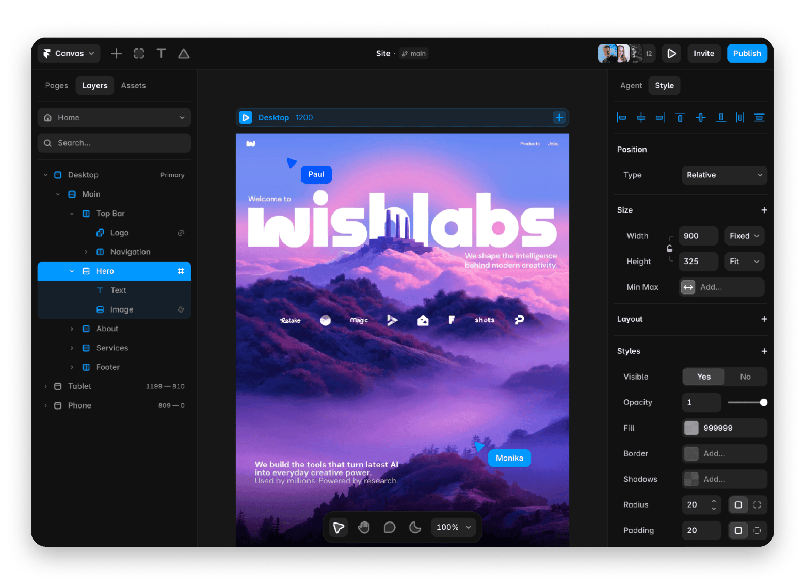Expand the Navigation layer

coord(86,252)
